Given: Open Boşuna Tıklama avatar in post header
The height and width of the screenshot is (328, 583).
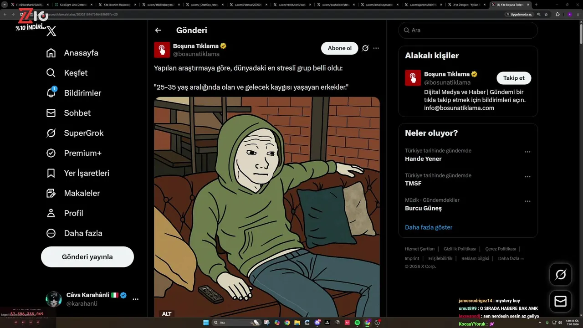Looking at the screenshot, I should tap(162, 50).
